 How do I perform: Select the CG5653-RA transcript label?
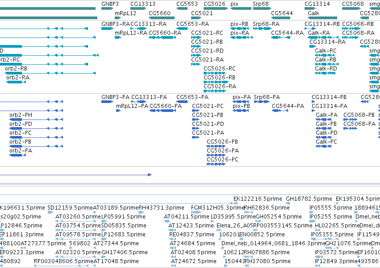pos(192,24)
